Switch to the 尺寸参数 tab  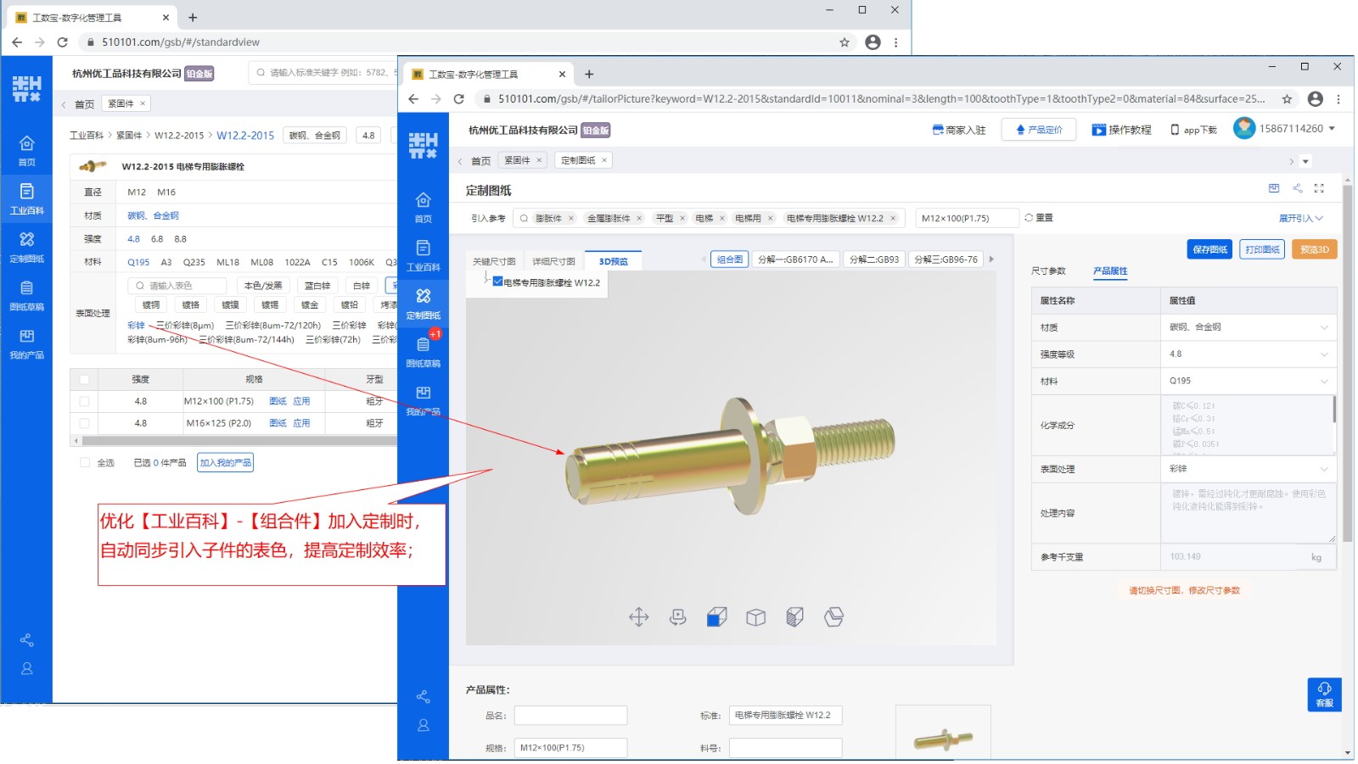(x=1048, y=271)
